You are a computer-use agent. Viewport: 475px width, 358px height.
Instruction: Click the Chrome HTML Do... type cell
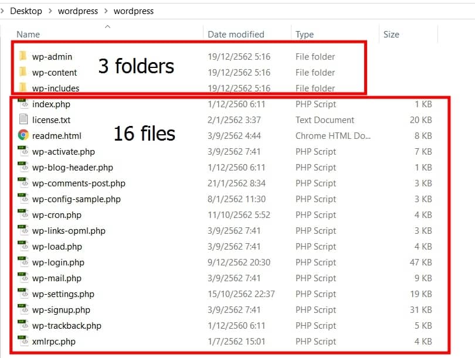(x=333, y=135)
